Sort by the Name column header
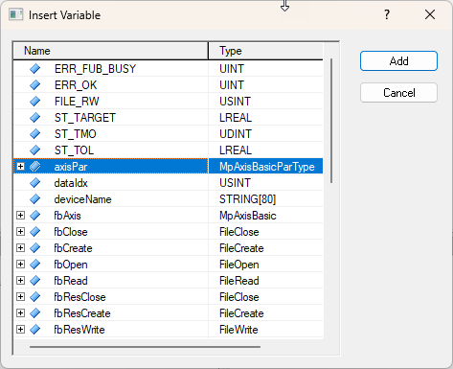The width and height of the screenshot is (453, 369). point(111,51)
